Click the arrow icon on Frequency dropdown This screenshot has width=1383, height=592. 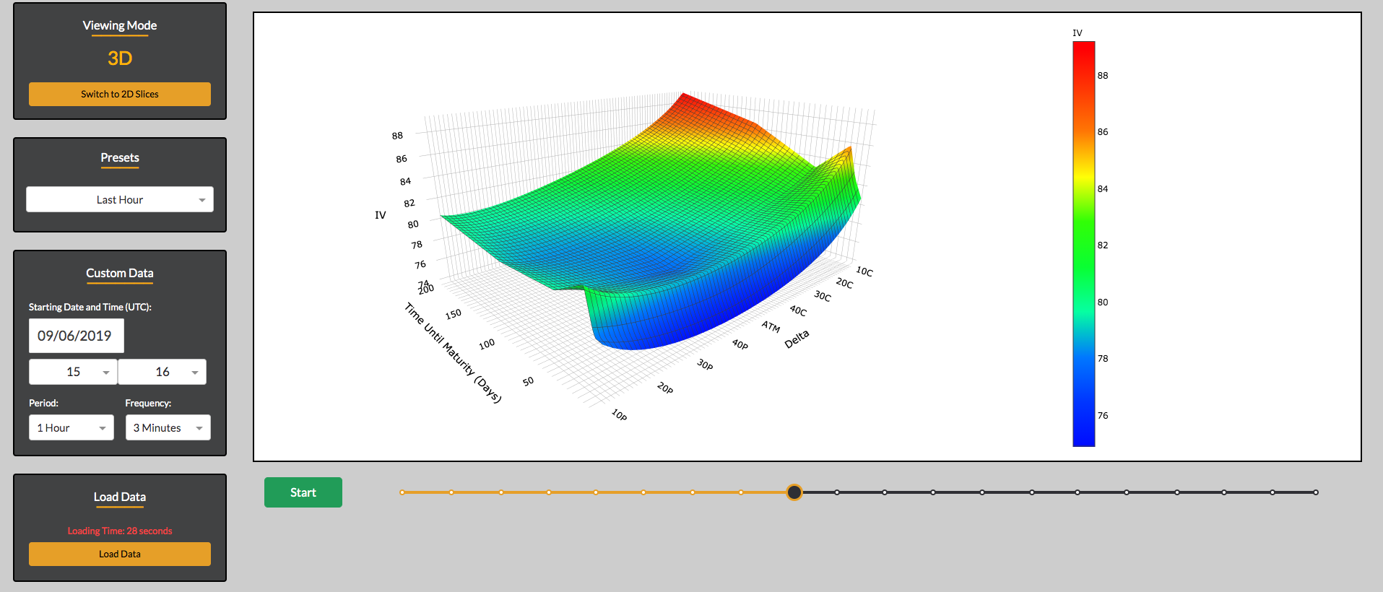(199, 428)
